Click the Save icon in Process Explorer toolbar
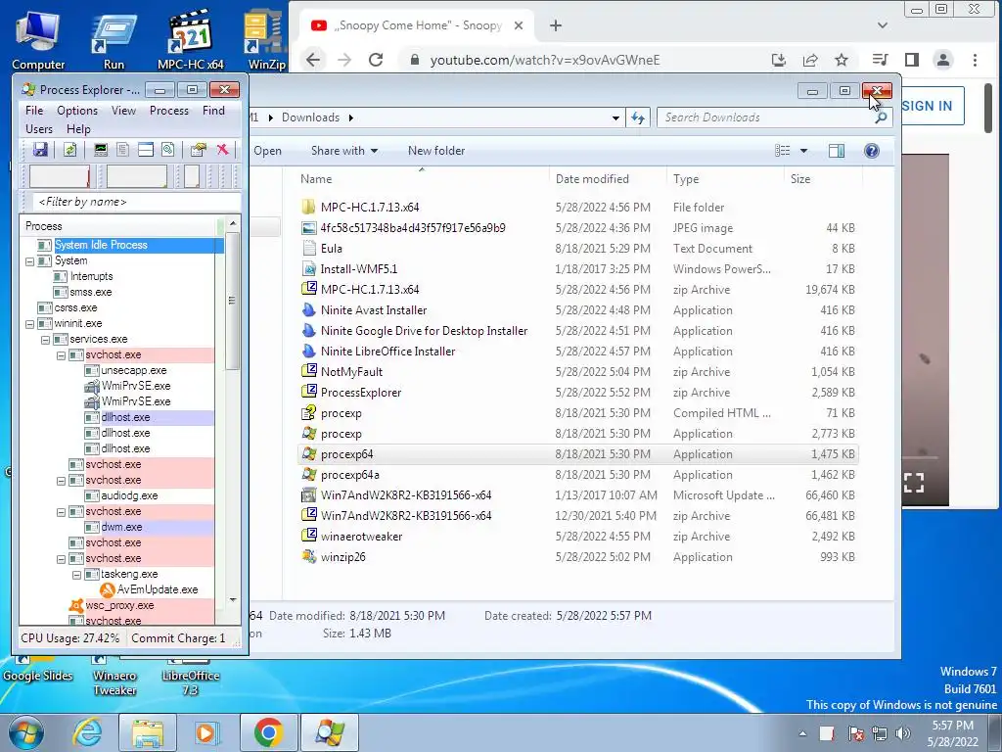The height and width of the screenshot is (752, 1002). point(40,150)
